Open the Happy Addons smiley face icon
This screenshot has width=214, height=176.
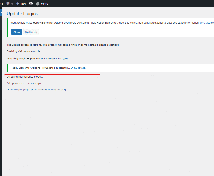[x=31, y=3]
